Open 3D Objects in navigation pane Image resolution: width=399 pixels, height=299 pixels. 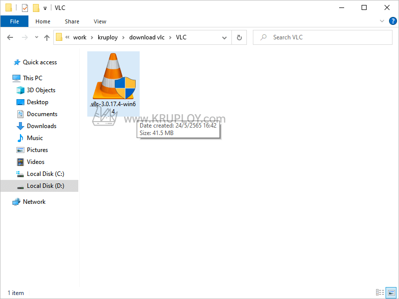(41, 90)
